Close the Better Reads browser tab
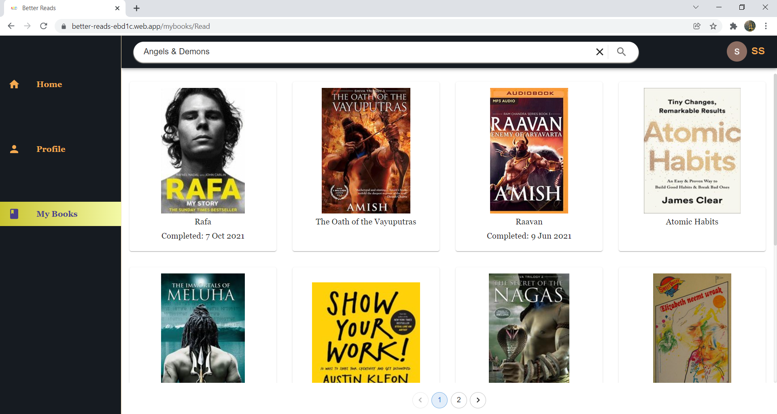This screenshot has width=777, height=414. click(x=117, y=8)
